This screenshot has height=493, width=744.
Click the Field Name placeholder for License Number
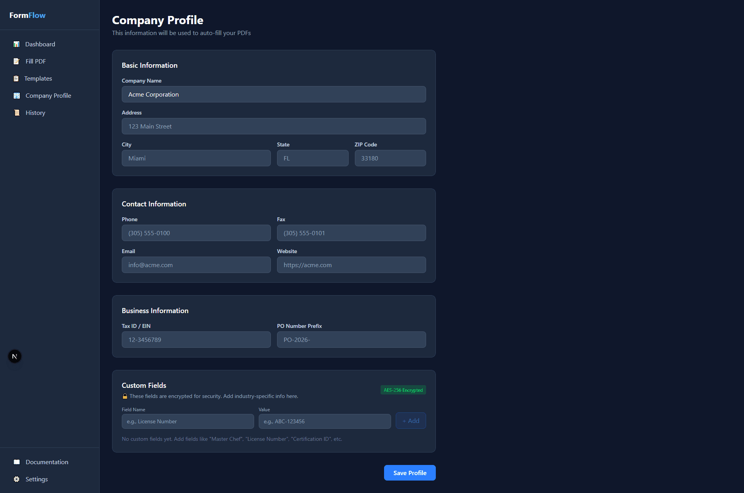click(188, 421)
